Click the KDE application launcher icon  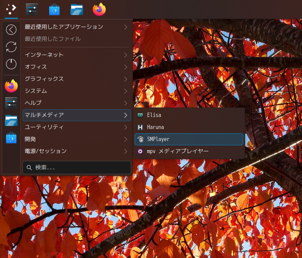click(x=11, y=9)
